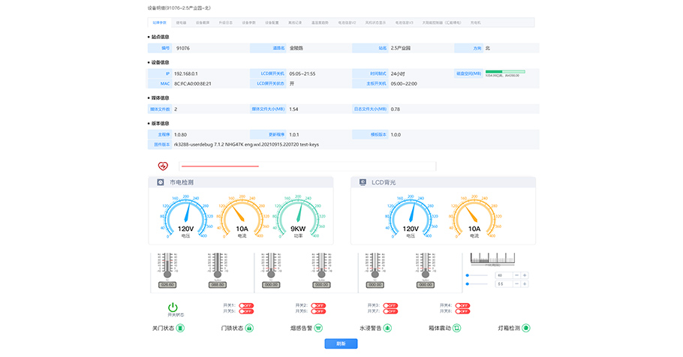Image resolution: width=683 pixels, height=357 pixels.
Task: Click the 关门状态 door icon
Action: tap(180, 328)
